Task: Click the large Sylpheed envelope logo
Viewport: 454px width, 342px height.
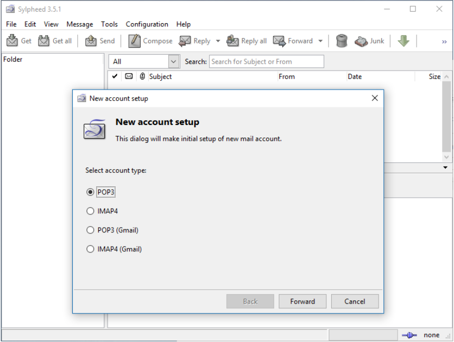Action: click(x=94, y=129)
